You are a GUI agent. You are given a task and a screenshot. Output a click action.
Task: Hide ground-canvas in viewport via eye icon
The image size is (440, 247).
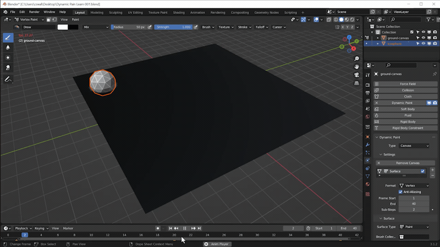[424, 38]
